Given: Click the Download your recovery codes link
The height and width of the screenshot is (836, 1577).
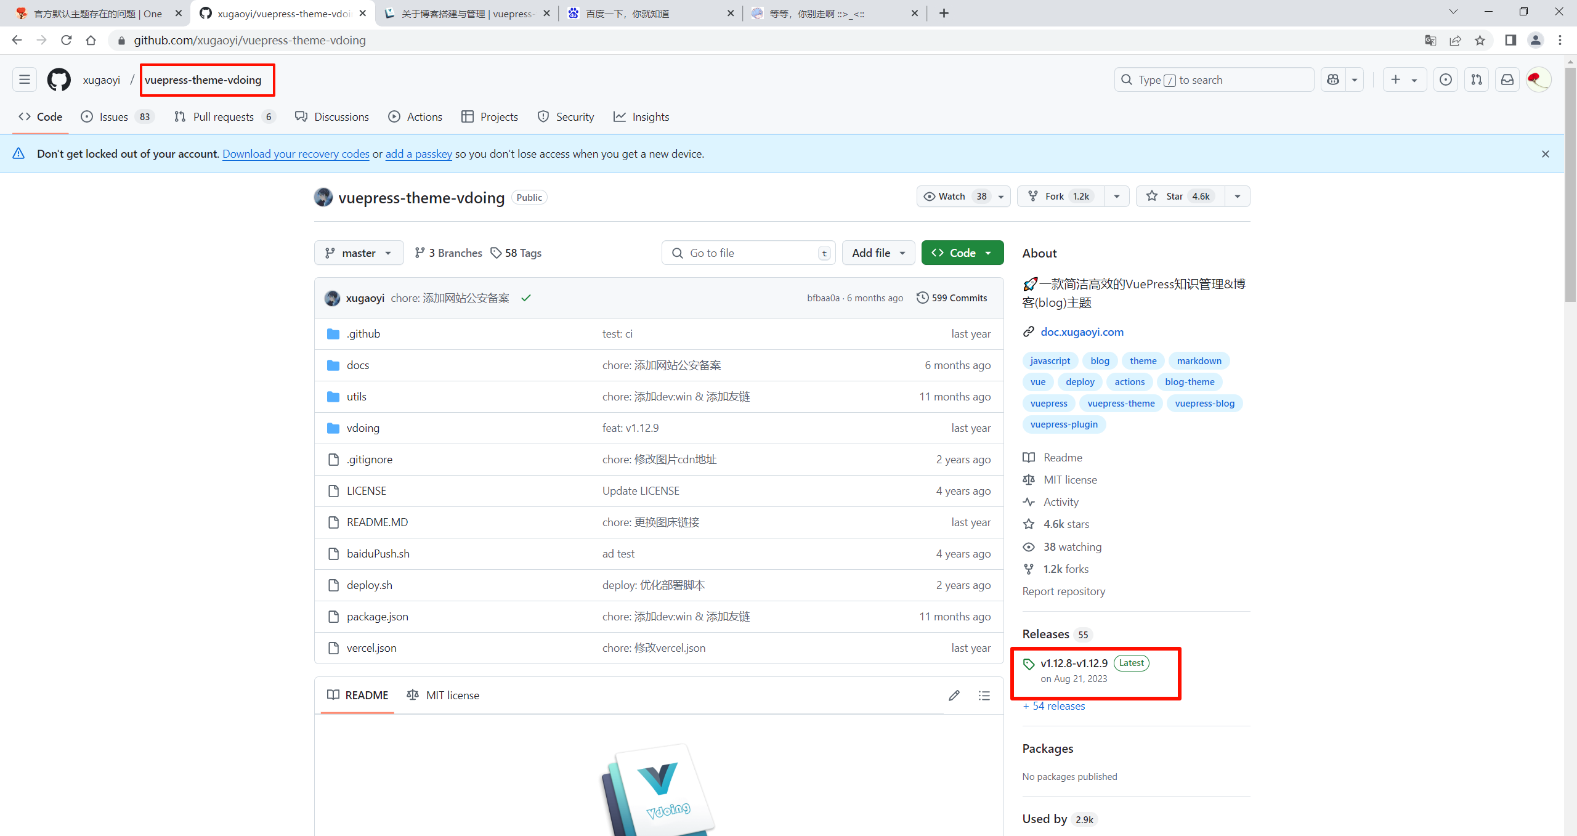Looking at the screenshot, I should [296, 154].
